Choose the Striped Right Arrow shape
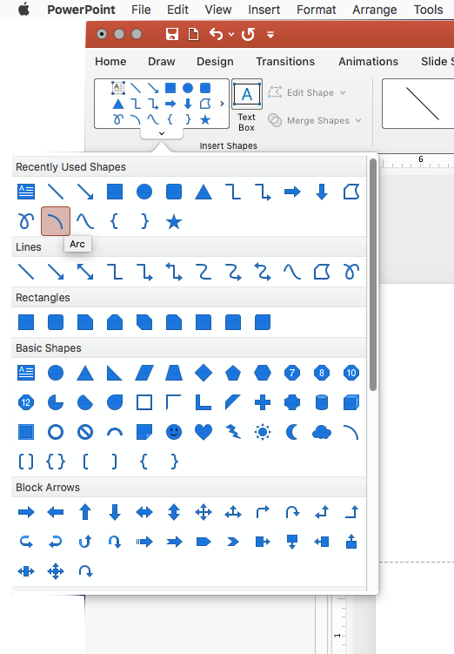The width and height of the screenshot is (454, 654). (x=144, y=542)
